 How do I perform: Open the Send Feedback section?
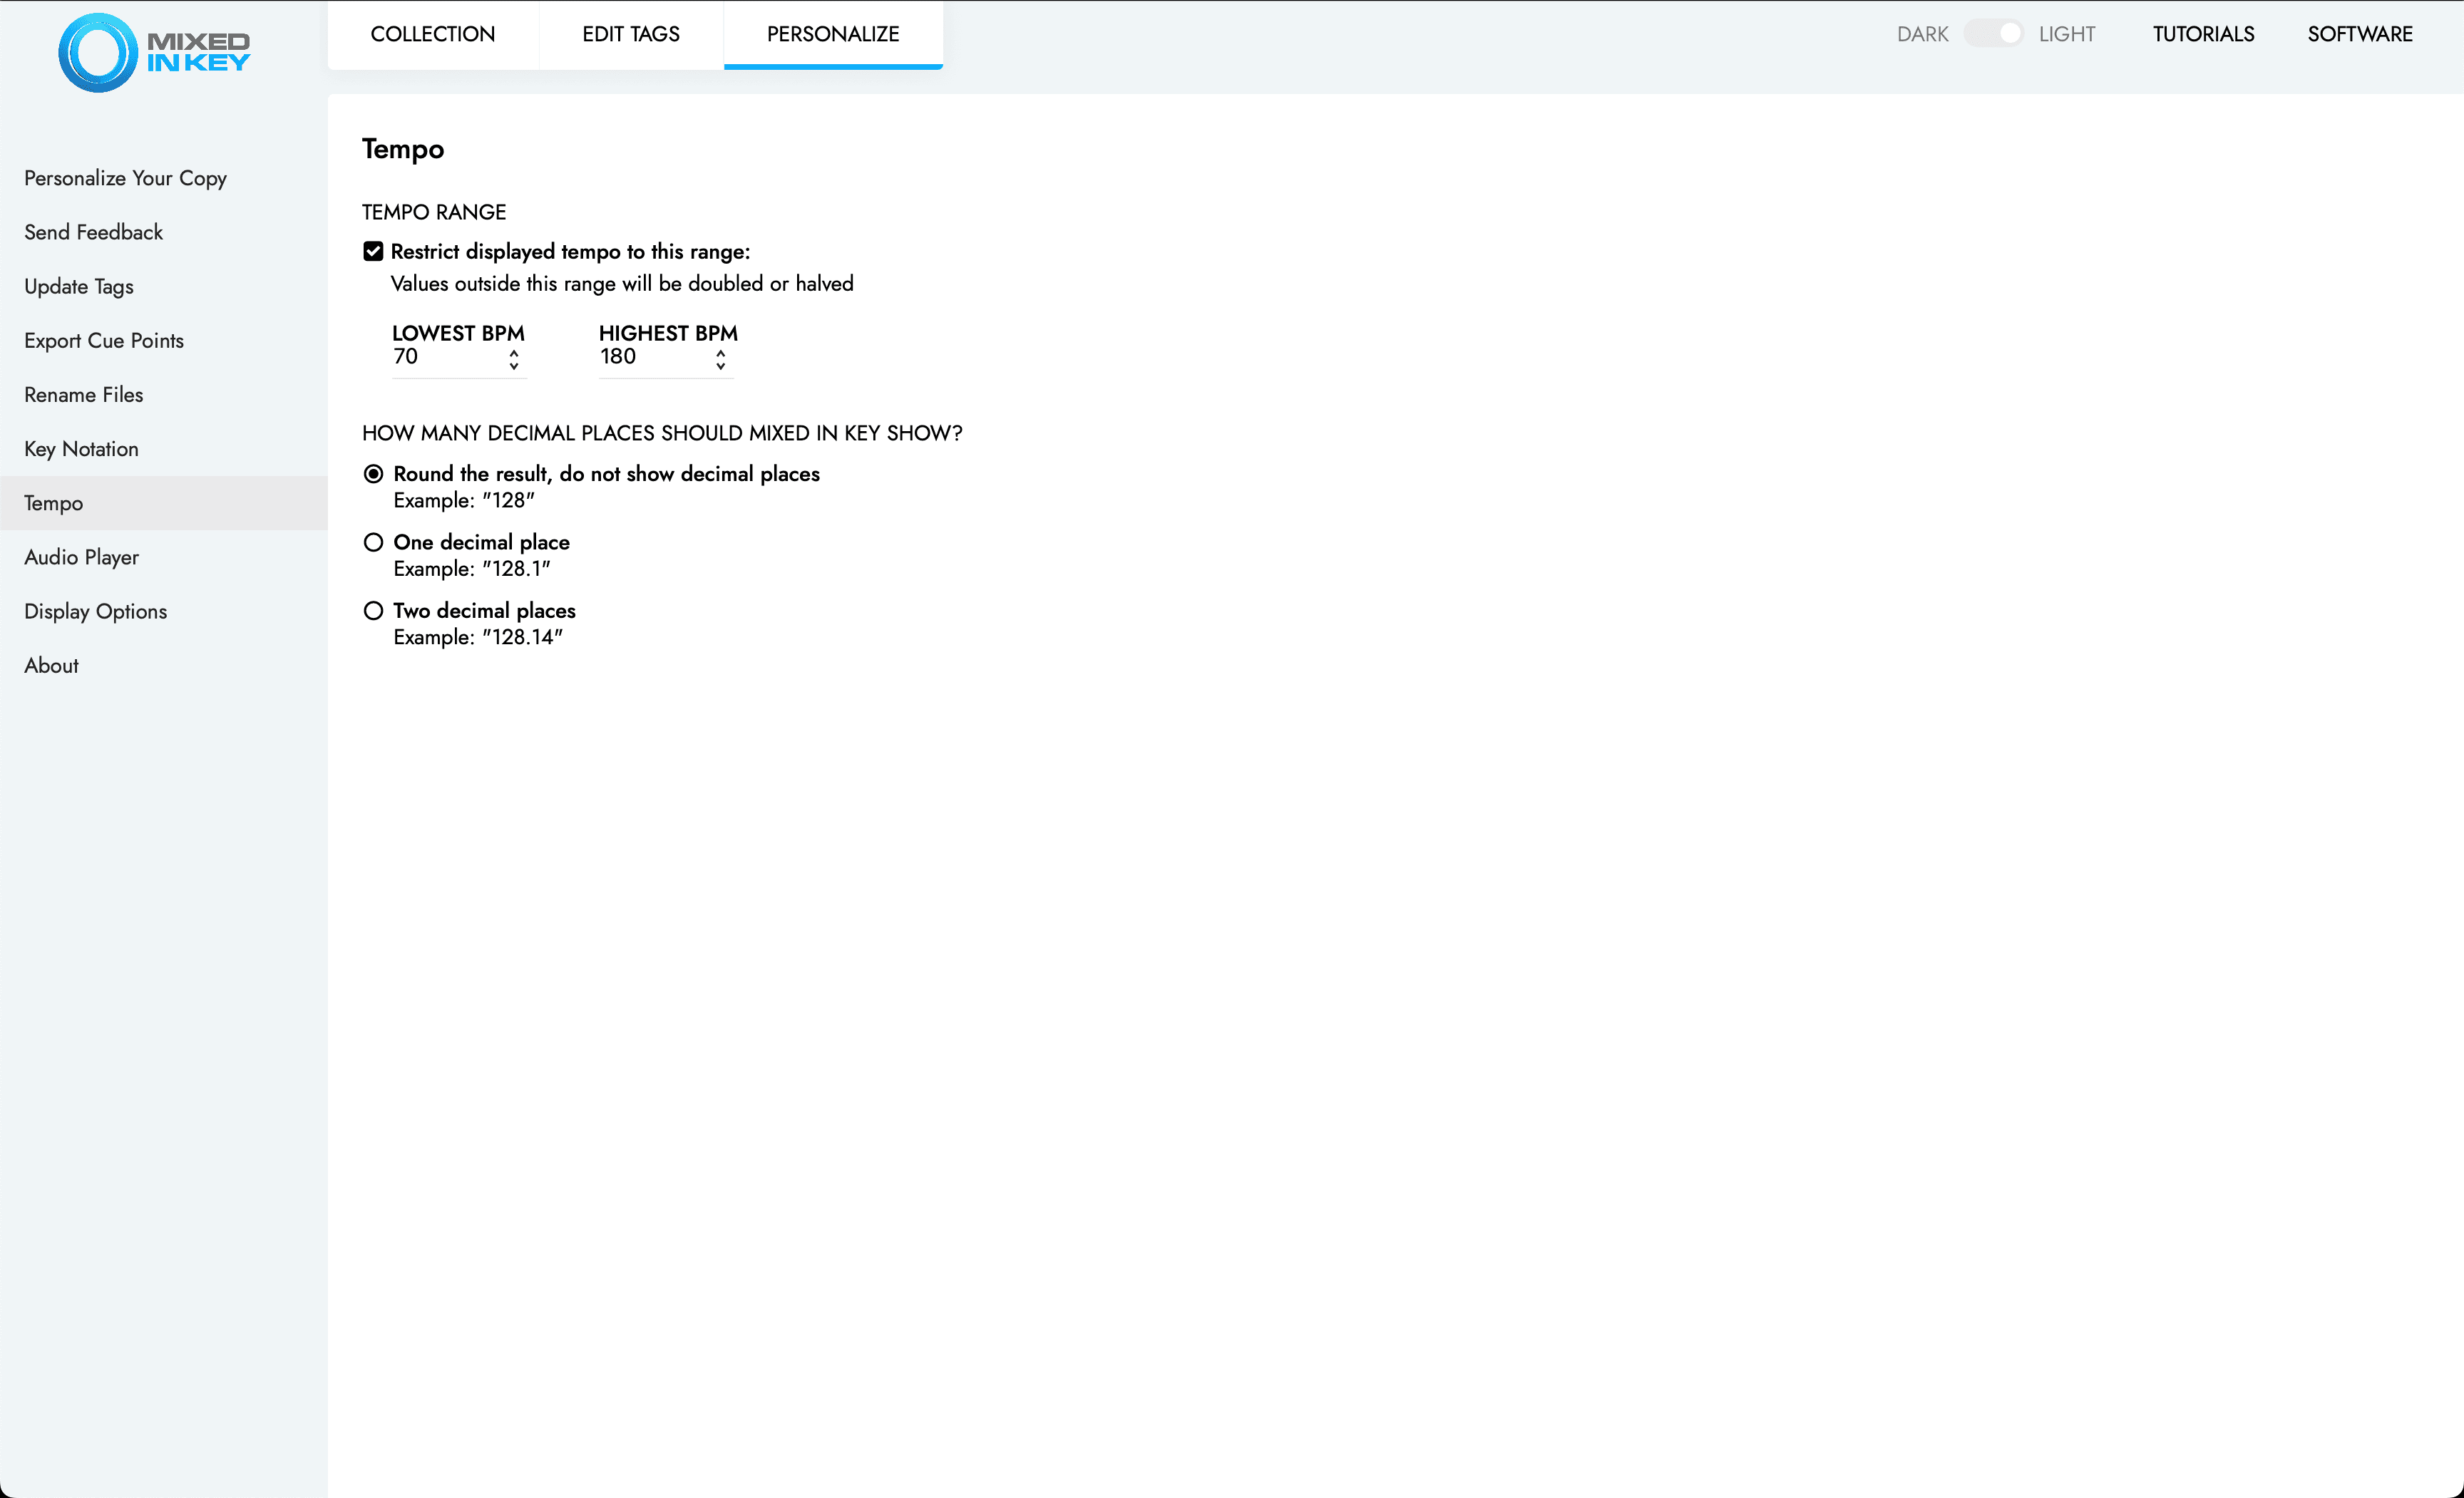pyautogui.click(x=164, y=232)
